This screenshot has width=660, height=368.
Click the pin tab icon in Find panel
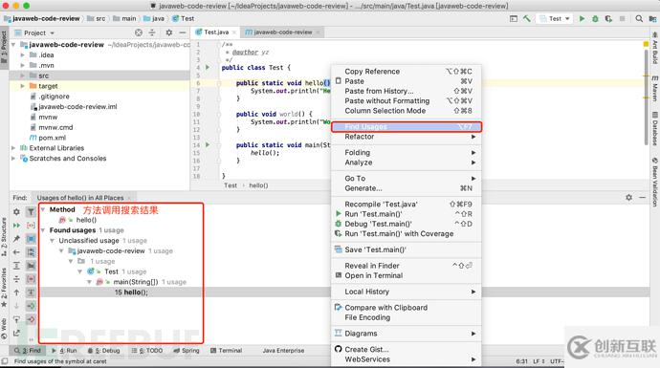16,239
